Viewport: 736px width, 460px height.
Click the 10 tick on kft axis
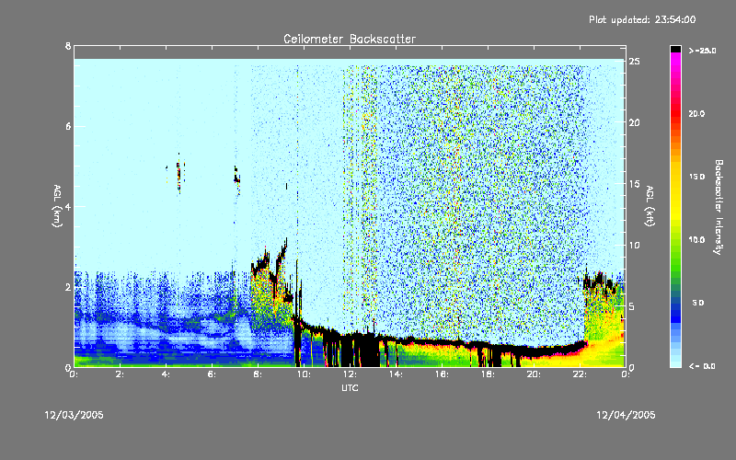(x=634, y=245)
